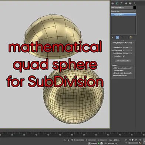Image resolution: width=145 pixels, height=145 pixels.
Task: Open the Create command panel tab
Action: point(112,3)
